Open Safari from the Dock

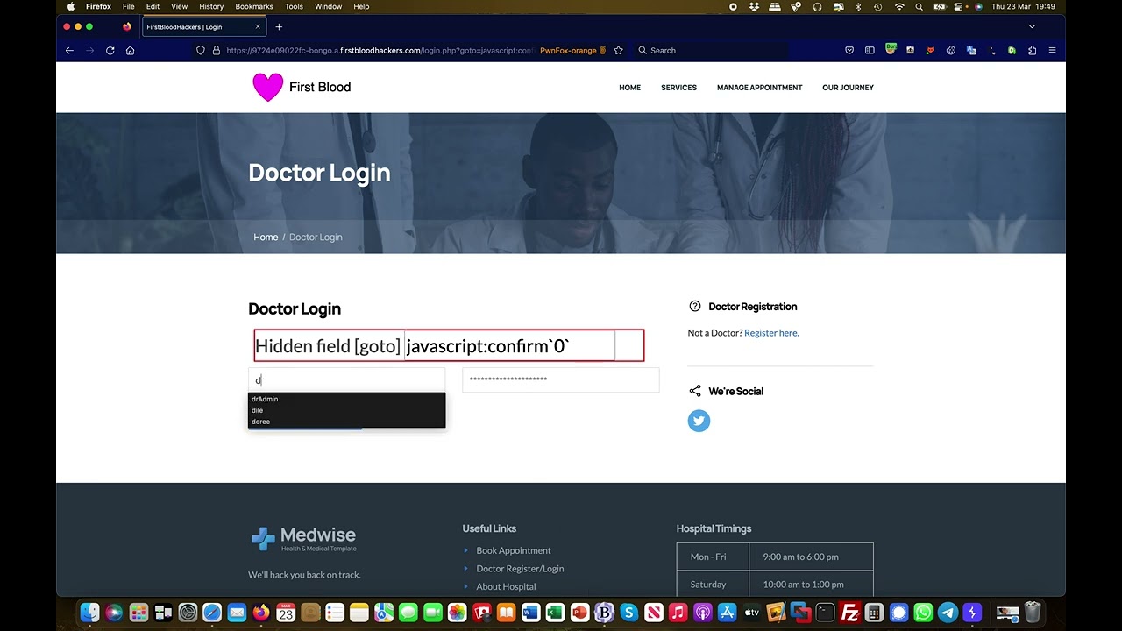(212, 613)
